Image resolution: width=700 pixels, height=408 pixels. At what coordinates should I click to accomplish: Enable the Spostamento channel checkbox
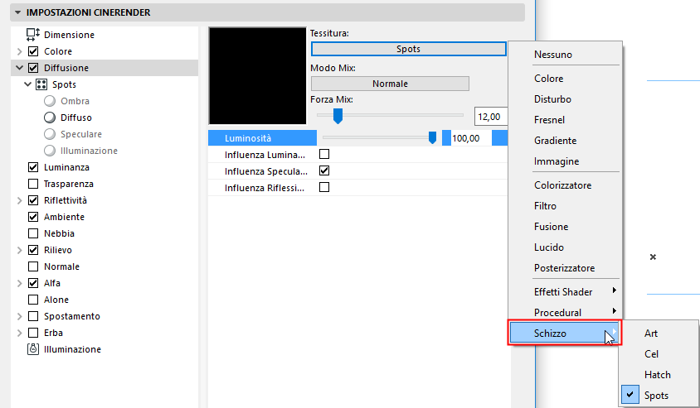33,316
